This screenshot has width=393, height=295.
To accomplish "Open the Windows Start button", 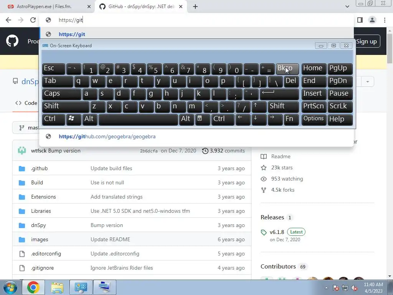I will tap(10, 287).
